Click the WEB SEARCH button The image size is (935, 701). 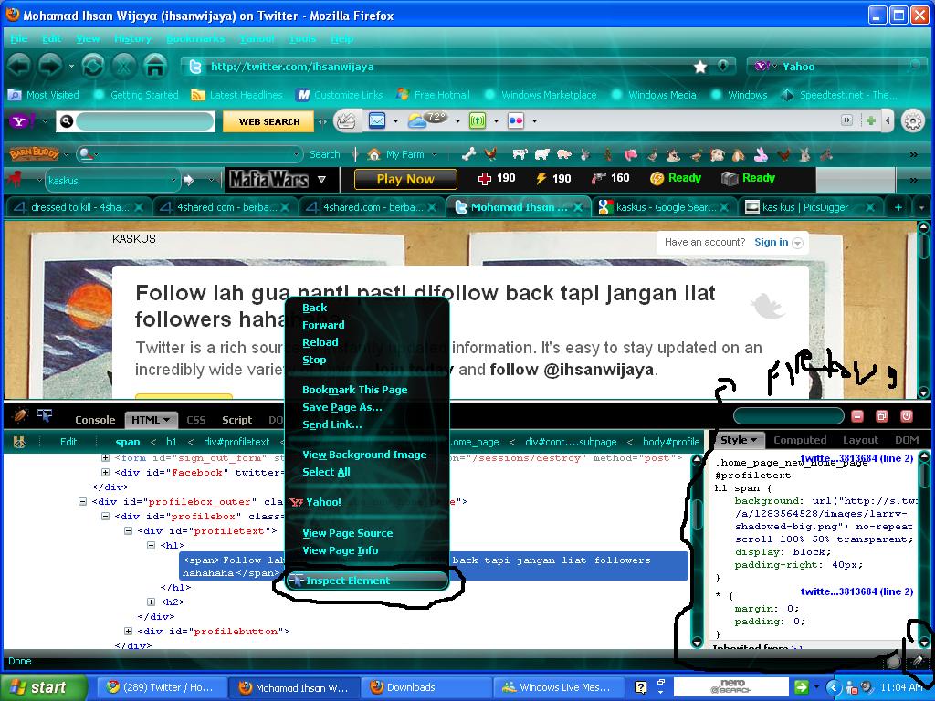[x=269, y=121]
